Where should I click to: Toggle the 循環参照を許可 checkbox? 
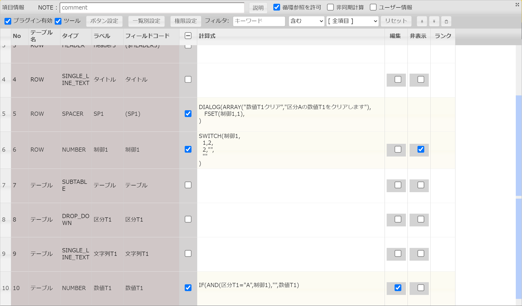277,7
